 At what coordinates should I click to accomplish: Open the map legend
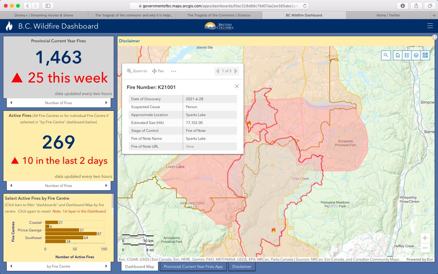pyautogui.click(x=406, y=55)
